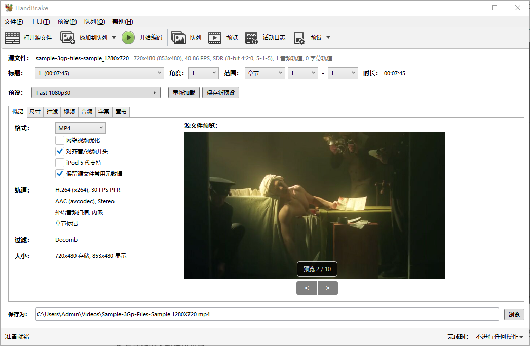Open the 预设(P) menu
Screen dimensions: 530x346
[x=67, y=22]
